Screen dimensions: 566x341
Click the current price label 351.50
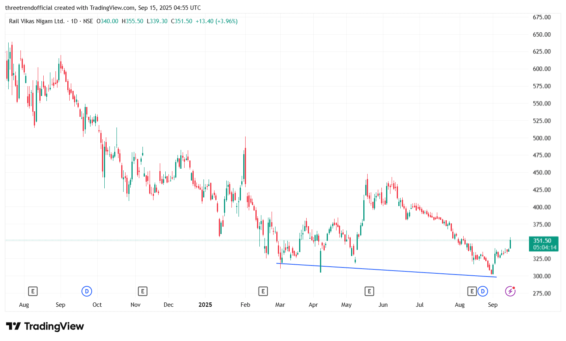(542, 241)
